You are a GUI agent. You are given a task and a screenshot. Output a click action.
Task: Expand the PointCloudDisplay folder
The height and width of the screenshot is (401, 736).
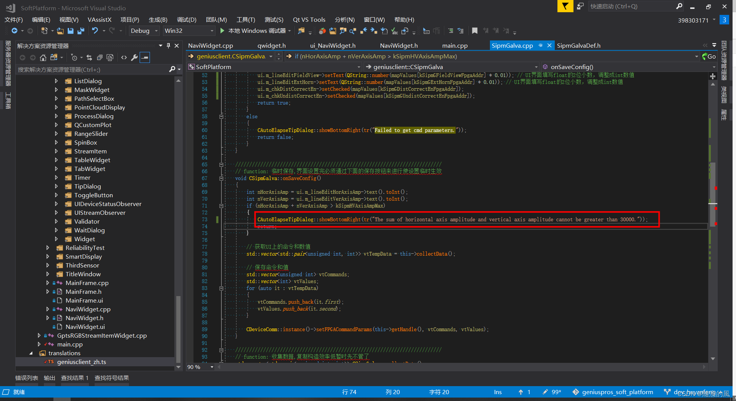[56, 107]
